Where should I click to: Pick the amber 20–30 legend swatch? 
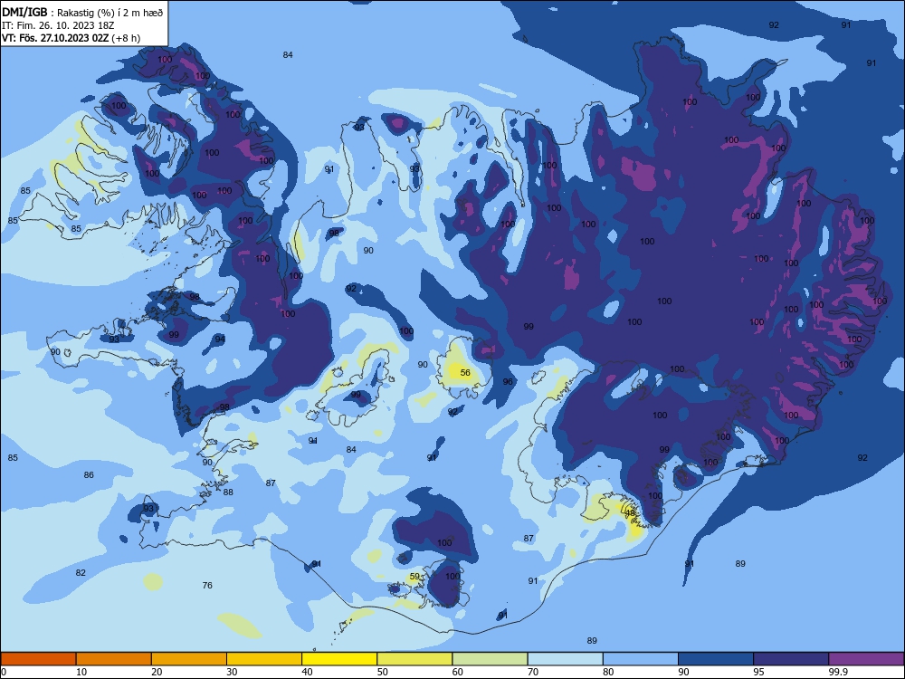(x=189, y=659)
